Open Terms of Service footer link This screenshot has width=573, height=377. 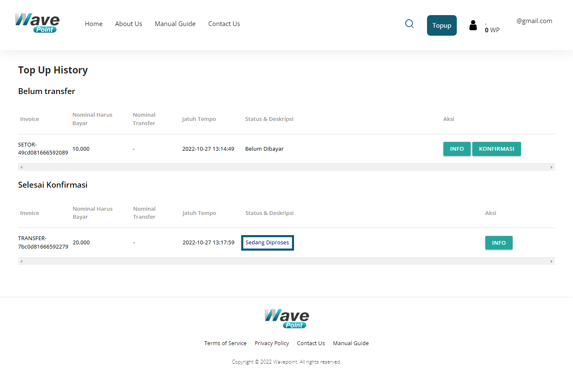click(x=225, y=343)
